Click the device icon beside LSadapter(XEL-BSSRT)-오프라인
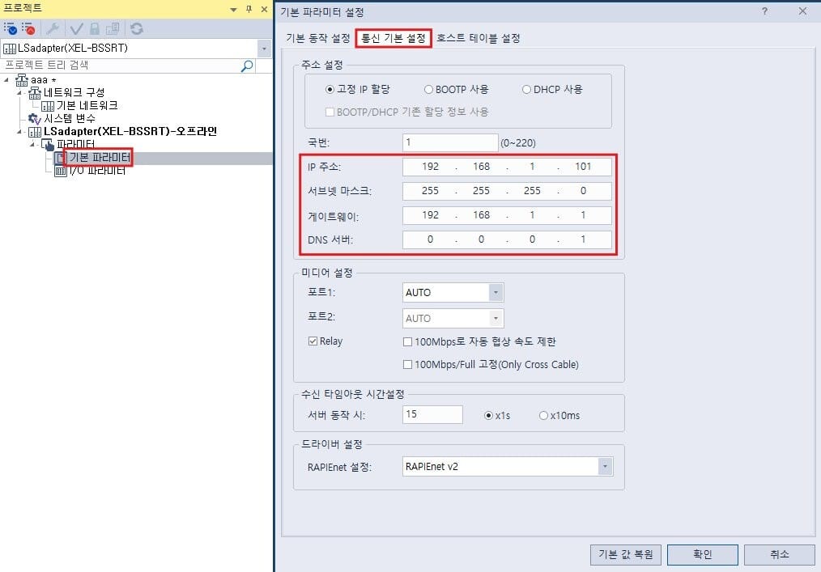821x572 pixels. [x=35, y=132]
